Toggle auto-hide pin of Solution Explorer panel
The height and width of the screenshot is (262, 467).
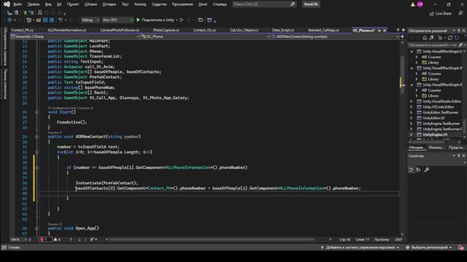[x=459, y=31]
